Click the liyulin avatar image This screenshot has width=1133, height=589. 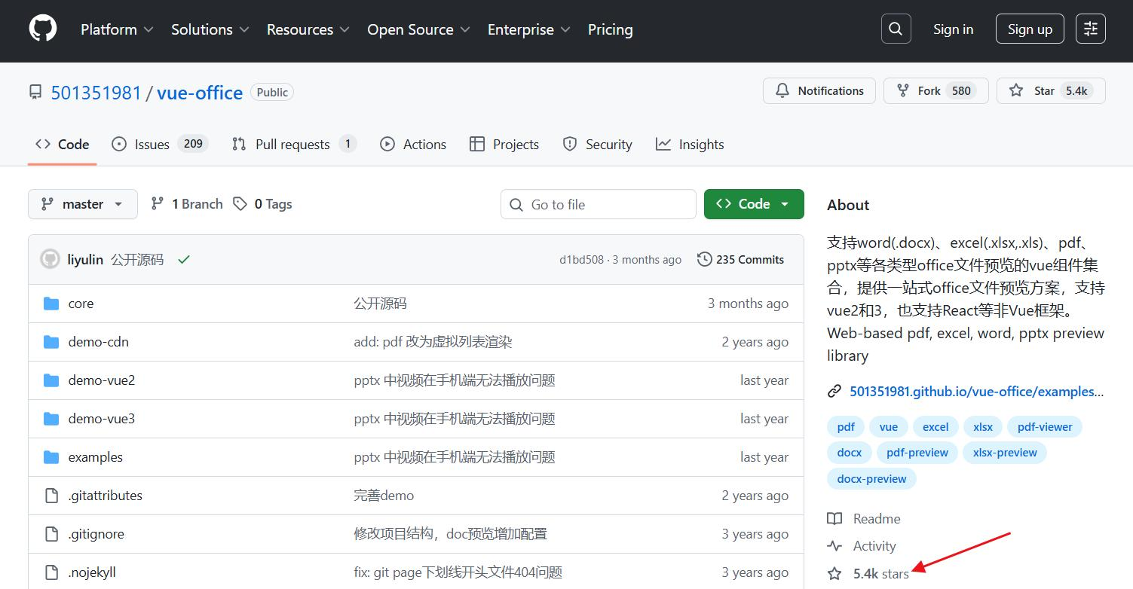coord(50,260)
